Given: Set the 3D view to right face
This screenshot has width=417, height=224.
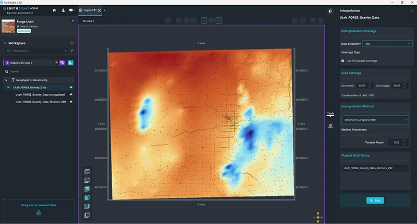Looking at the screenshot, I should pyautogui.click(x=87, y=206).
